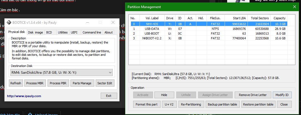Click the active flag A cell
301x115 pixels.
[x=190, y=24]
